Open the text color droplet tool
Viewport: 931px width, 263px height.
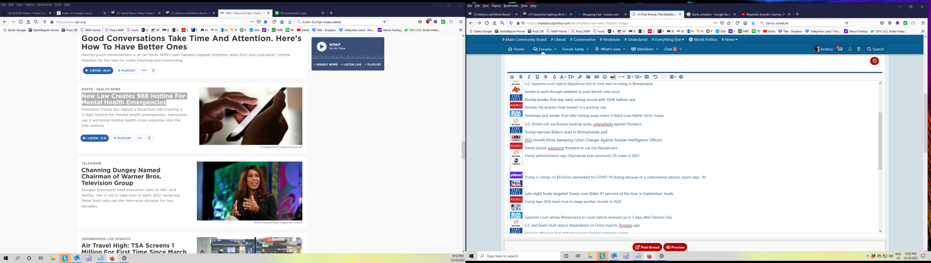pyautogui.click(x=555, y=77)
